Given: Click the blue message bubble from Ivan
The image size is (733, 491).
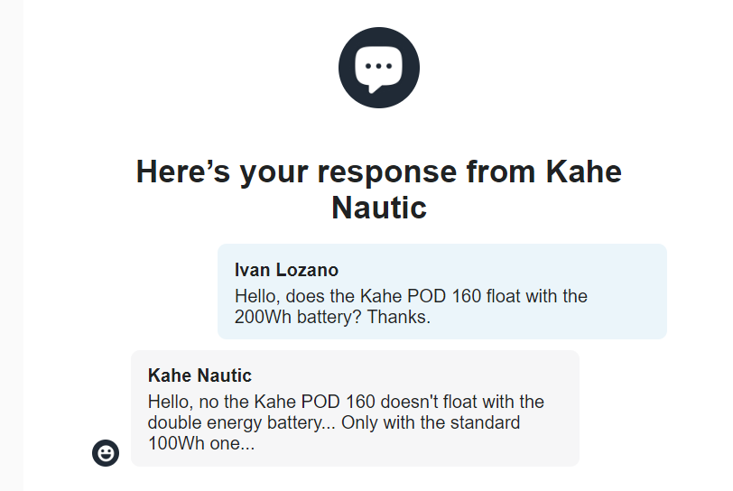Looking at the screenshot, I should click(442, 292).
